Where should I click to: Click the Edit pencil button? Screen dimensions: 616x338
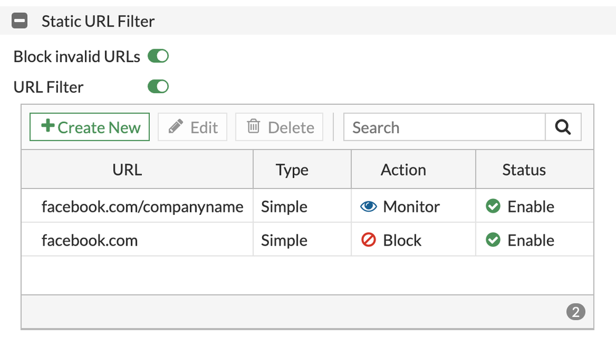[x=192, y=127]
